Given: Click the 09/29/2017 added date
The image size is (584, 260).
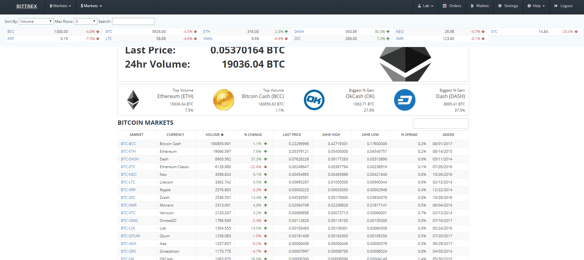Looking at the screenshot, I should click(442, 244).
